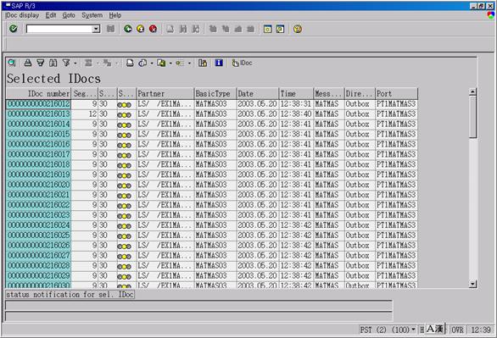Open the Help menu
497x338 pixels.
coord(115,15)
